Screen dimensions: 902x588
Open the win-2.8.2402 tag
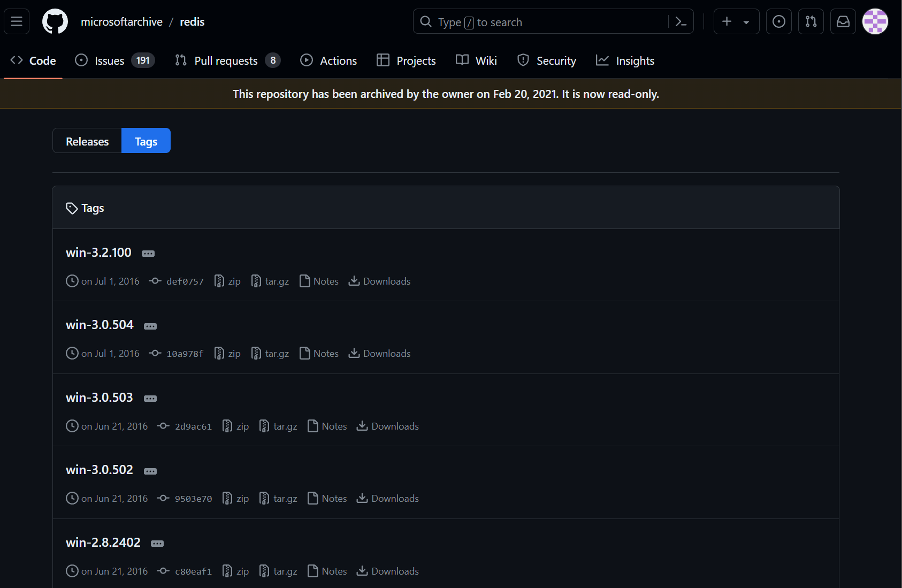[103, 543]
